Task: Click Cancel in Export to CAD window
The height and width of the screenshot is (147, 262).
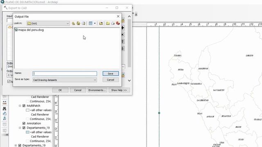Action: [78, 90]
